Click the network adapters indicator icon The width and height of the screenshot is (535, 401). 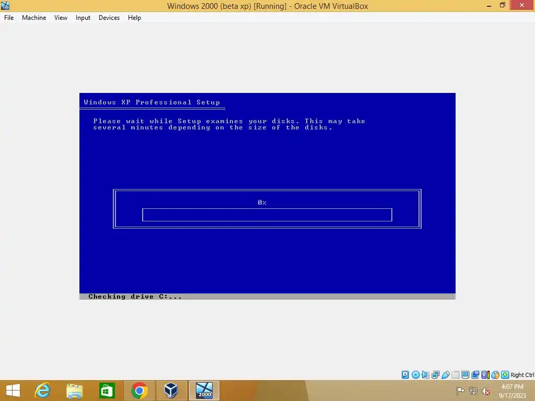(x=435, y=375)
